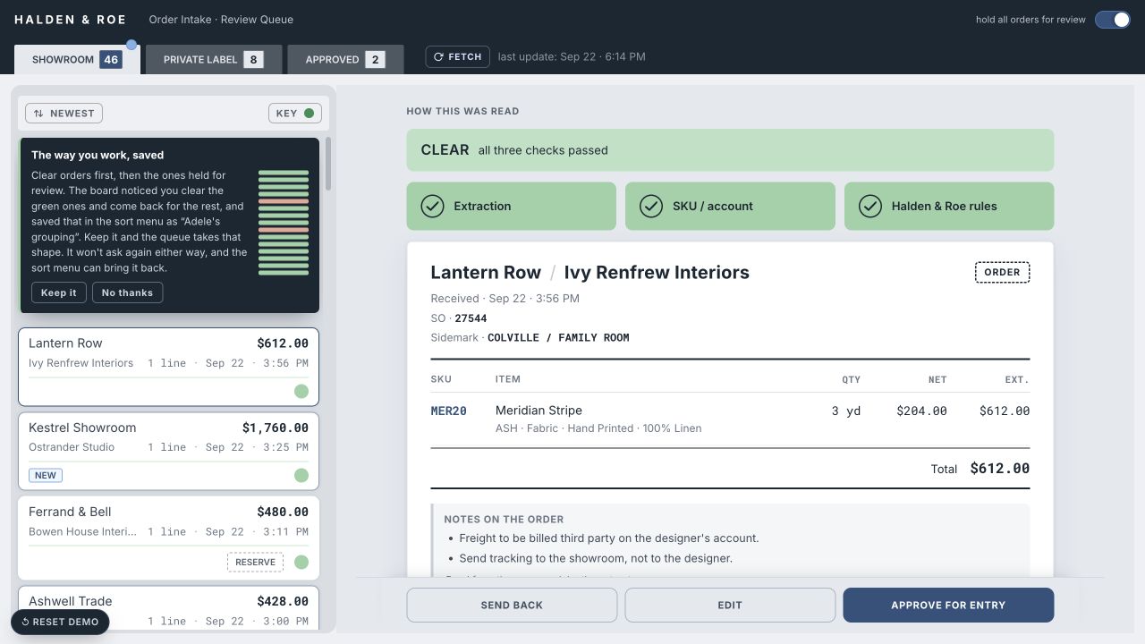Open the Approved tab

(x=345, y=59)
